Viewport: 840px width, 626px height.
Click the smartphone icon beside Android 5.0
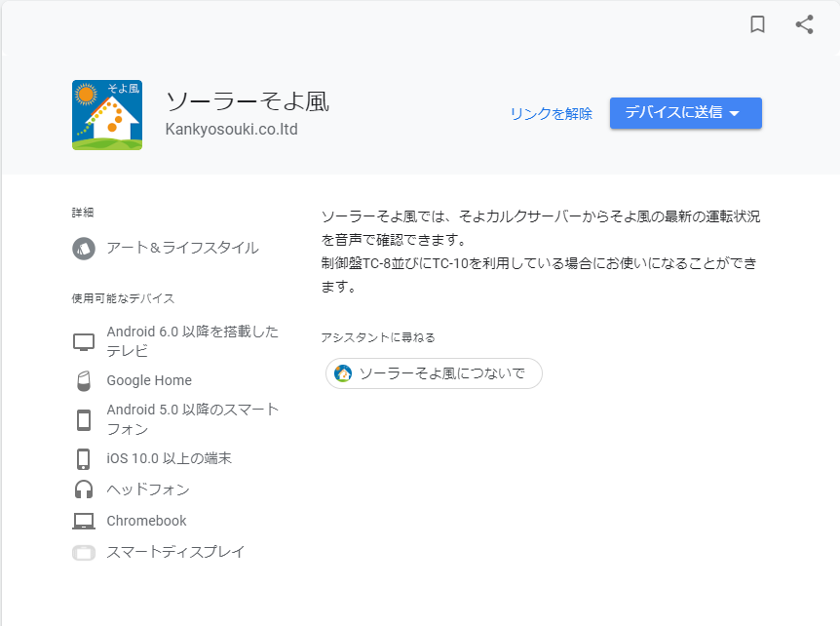(84, 419)
